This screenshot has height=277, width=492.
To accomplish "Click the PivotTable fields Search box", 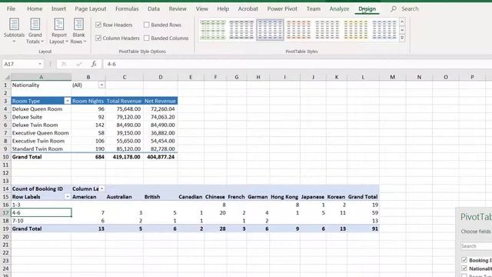I will 476,246.
